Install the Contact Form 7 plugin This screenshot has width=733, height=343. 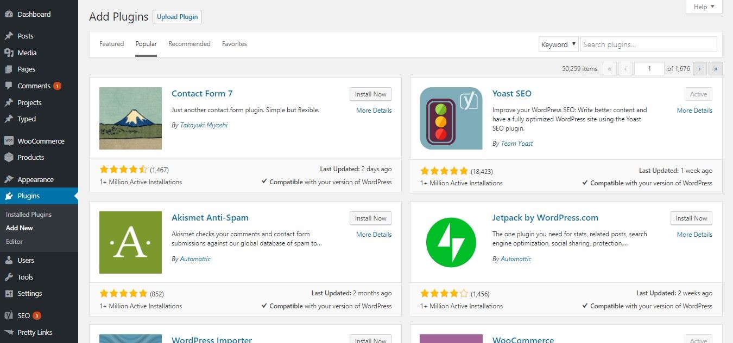(x=370, y=94)
